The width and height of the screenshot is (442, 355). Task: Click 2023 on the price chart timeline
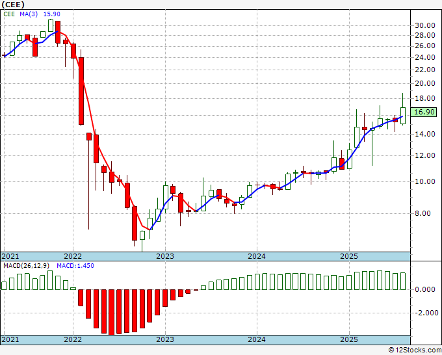(x=165, y=256)
